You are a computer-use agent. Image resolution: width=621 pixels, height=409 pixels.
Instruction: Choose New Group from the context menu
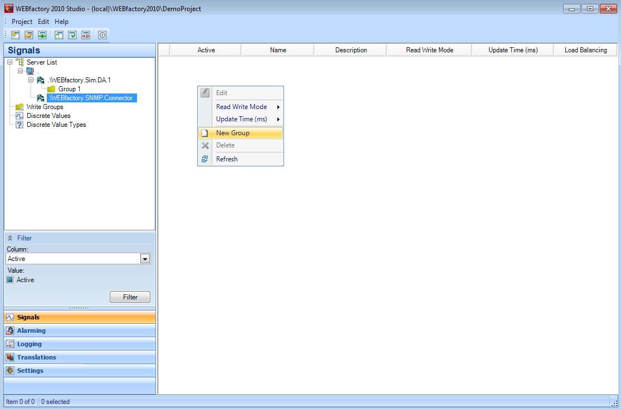[x=233, y=133]
